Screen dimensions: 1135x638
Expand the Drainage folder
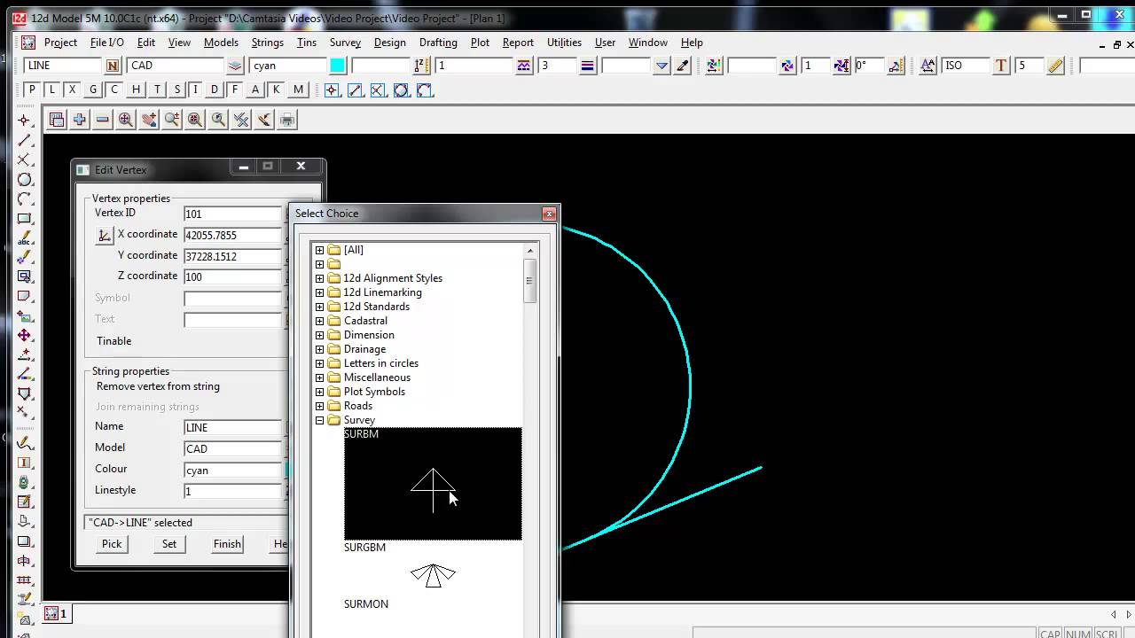[x=319, y=349]
